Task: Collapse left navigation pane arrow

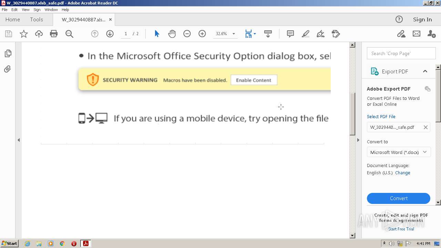Action: click(x=19, y=140)
